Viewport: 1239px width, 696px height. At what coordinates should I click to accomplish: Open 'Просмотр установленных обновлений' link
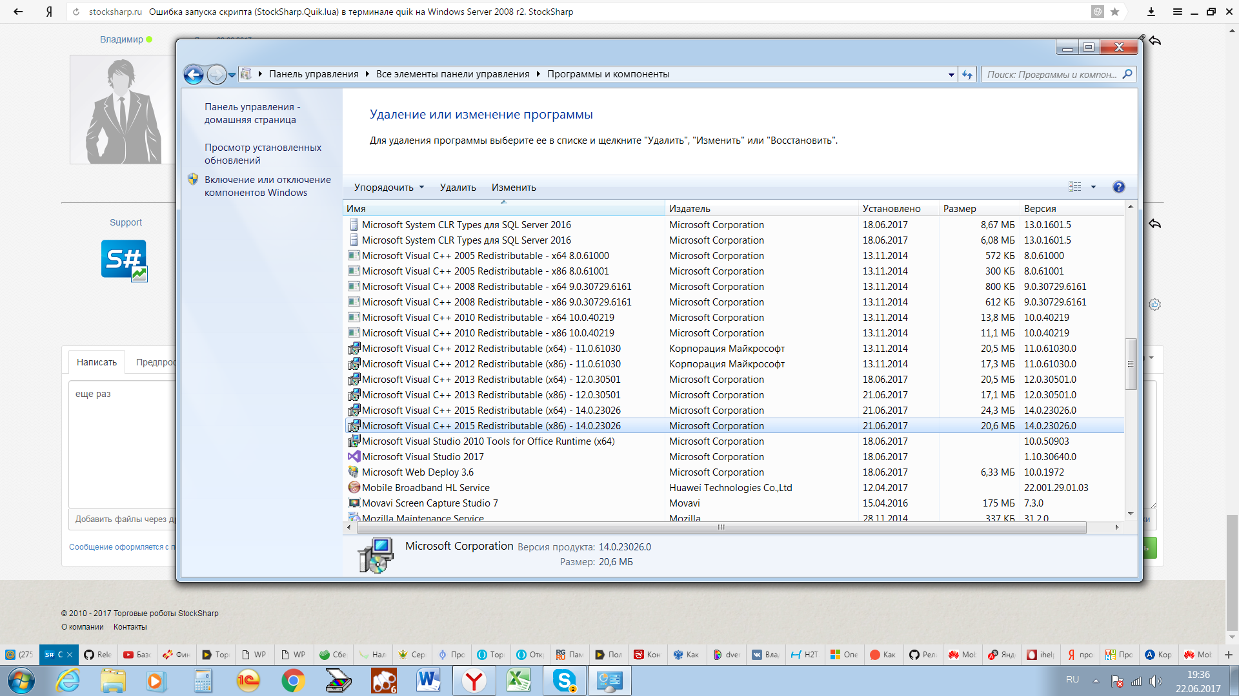point(263,154)
